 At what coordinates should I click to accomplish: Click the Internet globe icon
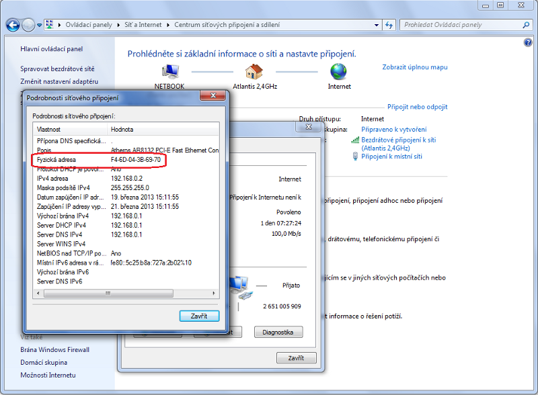tap(338, 71)
